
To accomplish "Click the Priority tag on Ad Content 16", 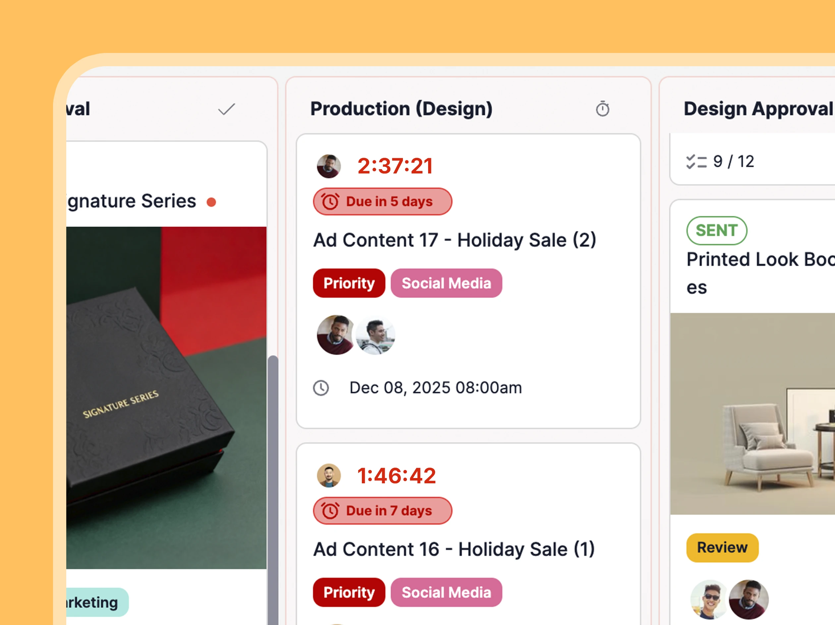I will 349,592.
